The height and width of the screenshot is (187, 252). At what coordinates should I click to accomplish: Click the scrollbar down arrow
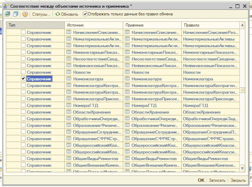pyautogui.click(x=242, y=168)
